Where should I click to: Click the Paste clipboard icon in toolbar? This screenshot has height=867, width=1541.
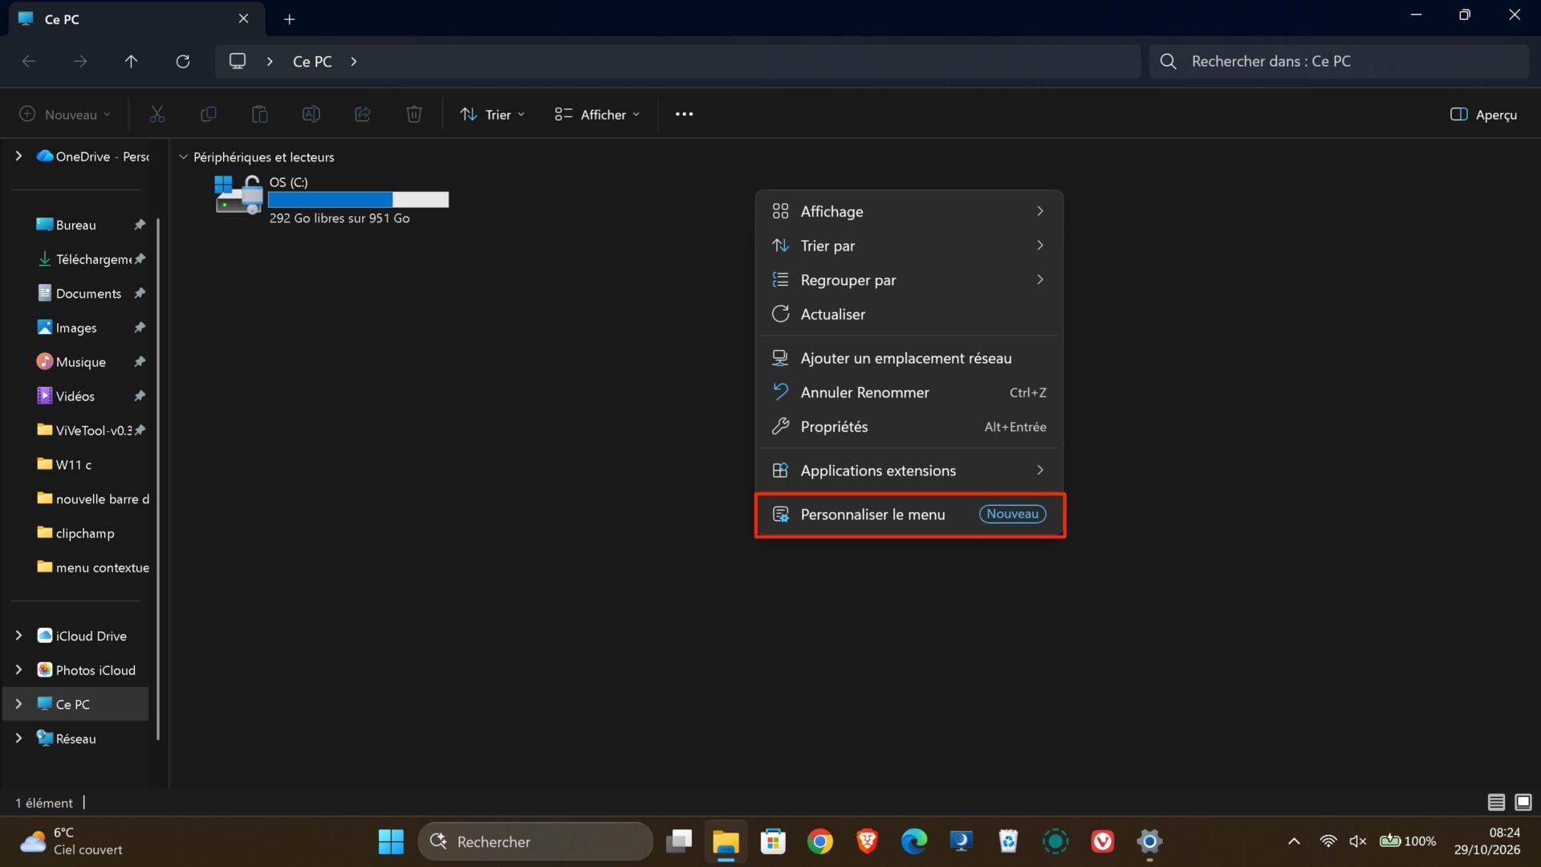[259, 115]
